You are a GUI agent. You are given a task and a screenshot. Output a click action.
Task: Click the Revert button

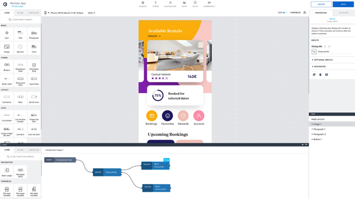pyautogui.click(x=321, y=4)
